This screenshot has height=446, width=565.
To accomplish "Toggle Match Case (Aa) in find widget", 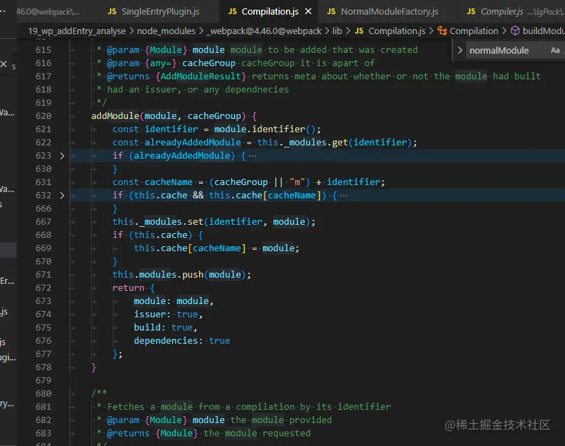I will pyautogui.click(x=555, y=50).
